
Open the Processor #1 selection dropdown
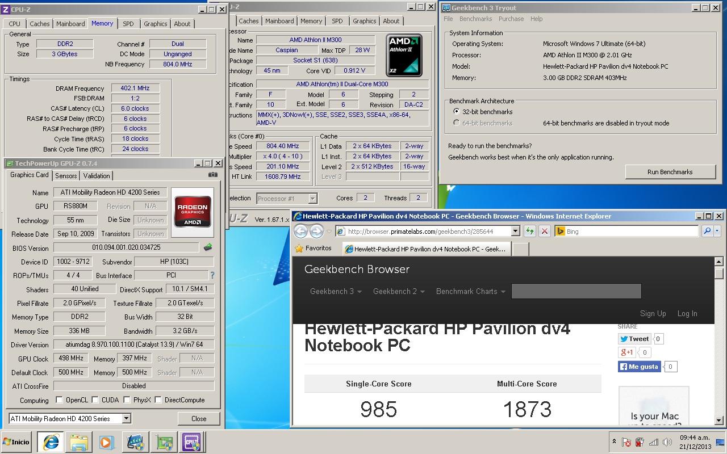(312, 198)
